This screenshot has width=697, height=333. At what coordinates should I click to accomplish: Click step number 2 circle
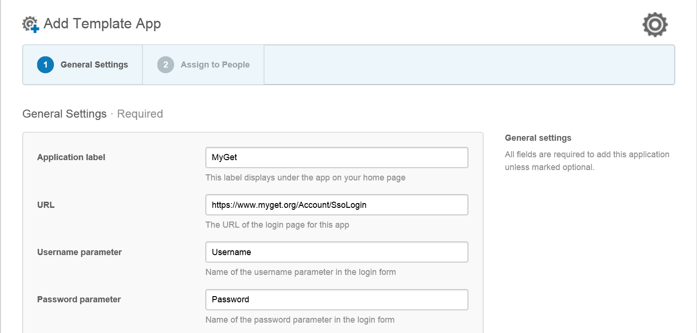[166, 65]
